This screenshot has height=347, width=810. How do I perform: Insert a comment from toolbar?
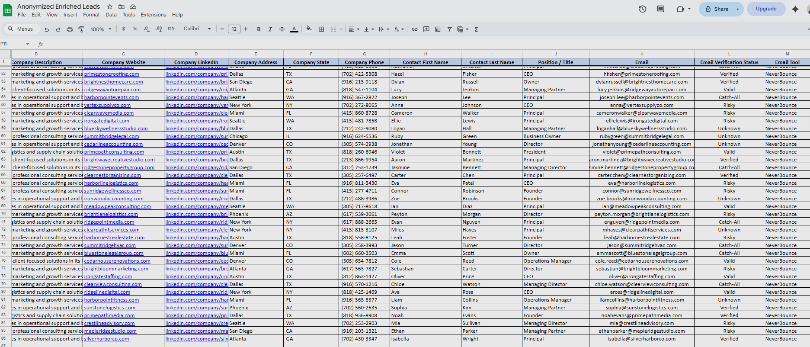[426, 29]
